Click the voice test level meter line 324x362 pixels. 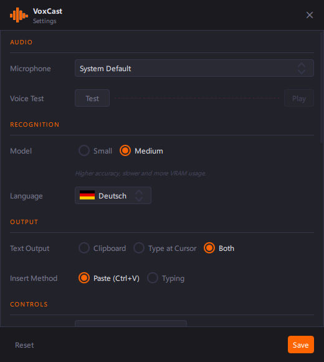(197, 98)
